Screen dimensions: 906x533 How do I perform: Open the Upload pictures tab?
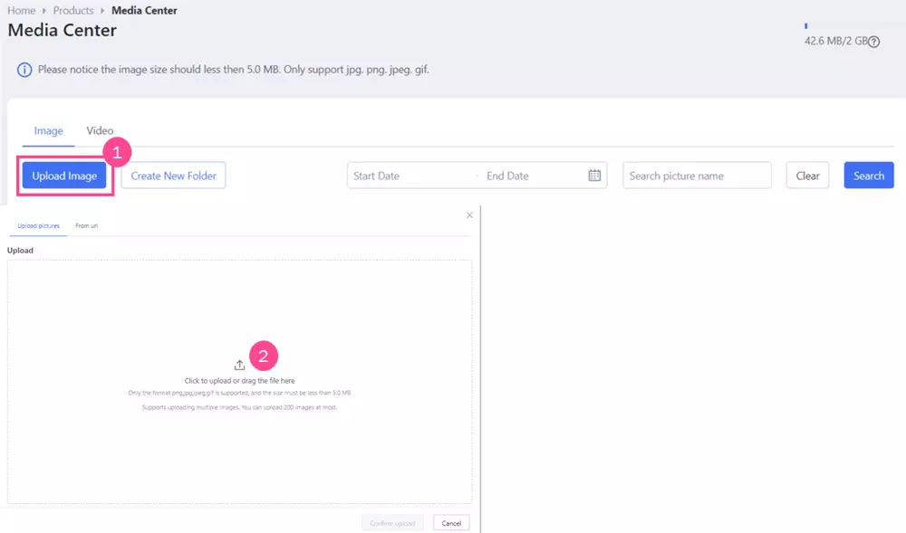click(38, 225)
